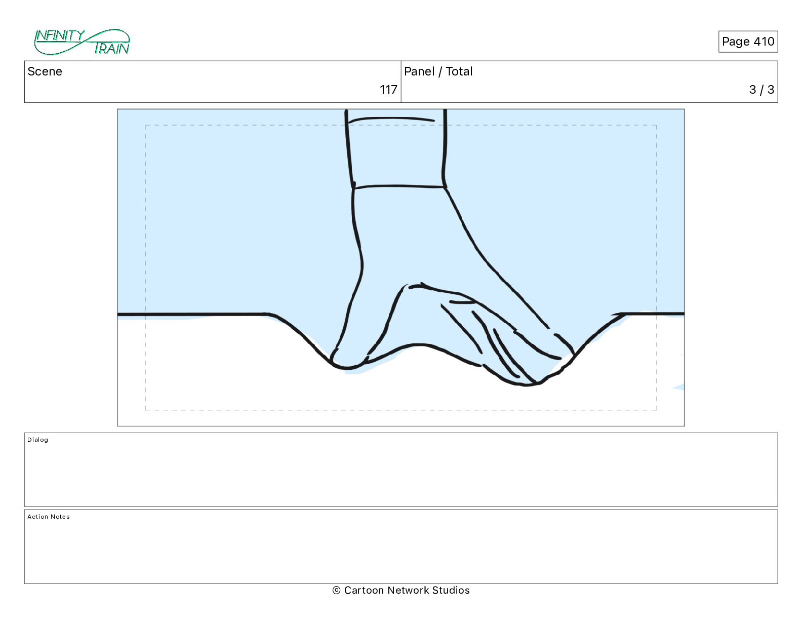Screen dimensions: 802x620
Task: Select the Panel / Total label
Action: point(438,71)
